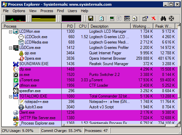Sort by the Process column header
The width and height of the screenshot is (182, 135).
32,26
